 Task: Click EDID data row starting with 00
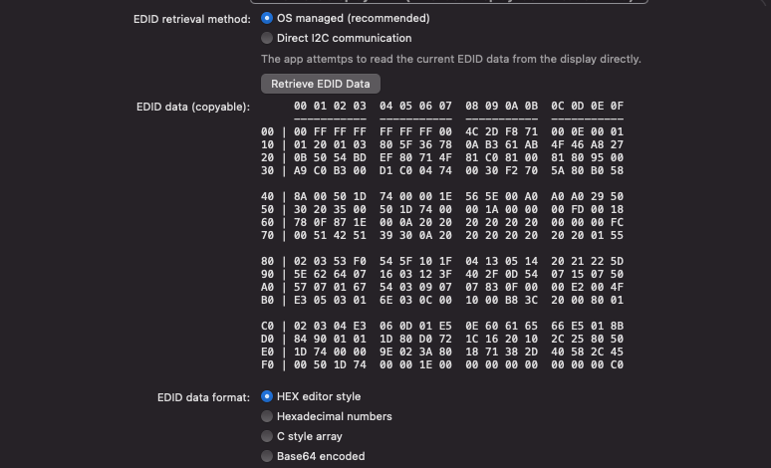point(442,131)
